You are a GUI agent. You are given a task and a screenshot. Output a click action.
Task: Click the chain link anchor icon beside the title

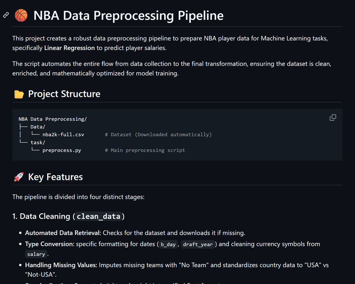6,15
